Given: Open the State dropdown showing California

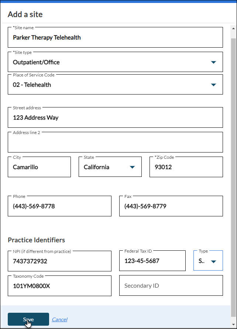Looking at the screenshot, I should pyautogui.click(x=110, y=167).
